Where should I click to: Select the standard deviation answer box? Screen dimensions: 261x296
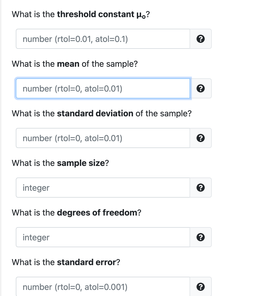[x=103, y=138]
